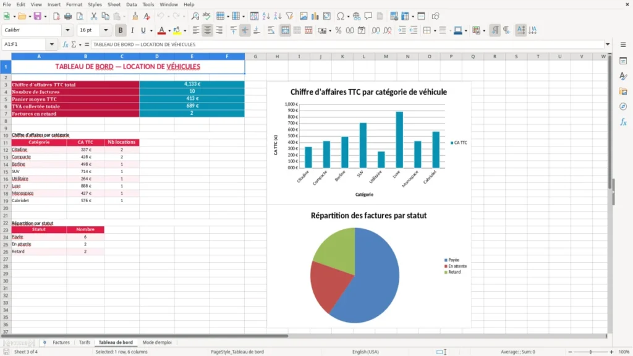Expand the formula bar arrow
The width and height of the screenshot is (633, 356).
pos(607,44)
